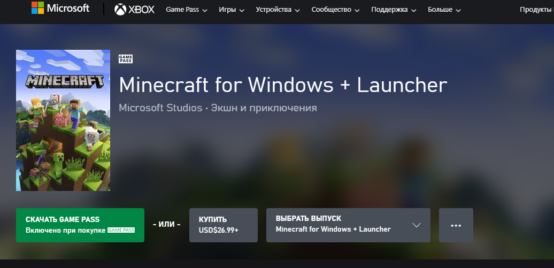
Task: Click the Купить USD$26.99+ button
Action: (224, 225)
